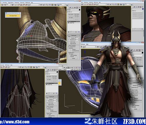The width and height of the screenshot is (146, 125).
Task: Click Mesh Select button in helmet window
Action: coord(71,14)
